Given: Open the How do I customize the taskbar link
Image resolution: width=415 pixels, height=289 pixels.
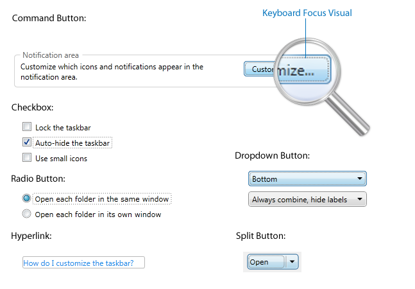Looking at the screenshot, I should pos(78,263).
